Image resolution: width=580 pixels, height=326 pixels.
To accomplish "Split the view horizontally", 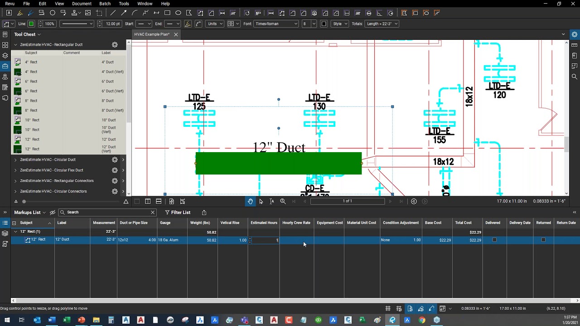I will click(159, 201).
